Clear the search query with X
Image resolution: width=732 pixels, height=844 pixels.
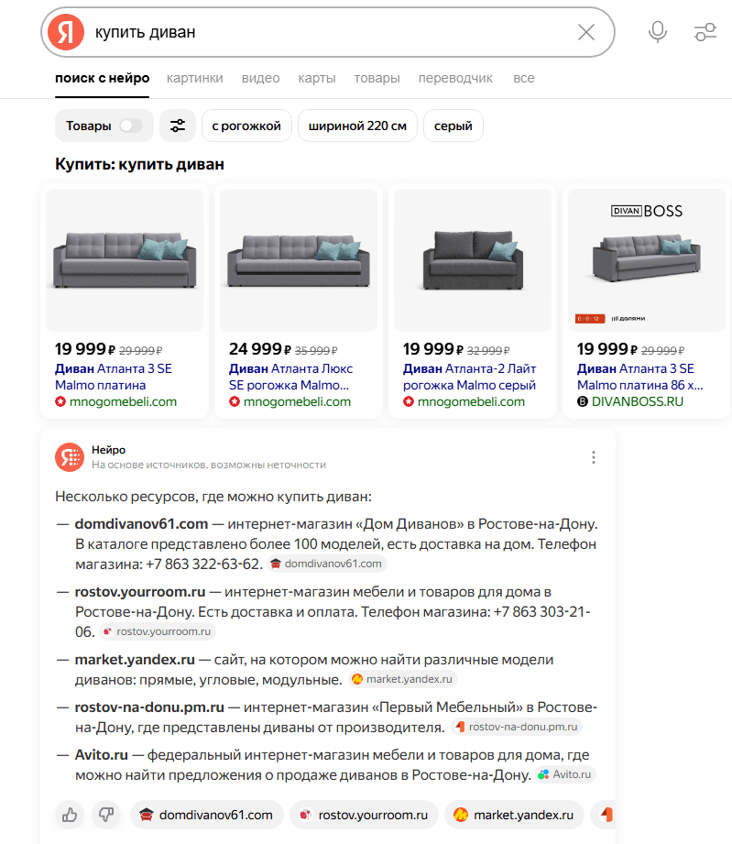pyautogui.click(x=586, y=32)
